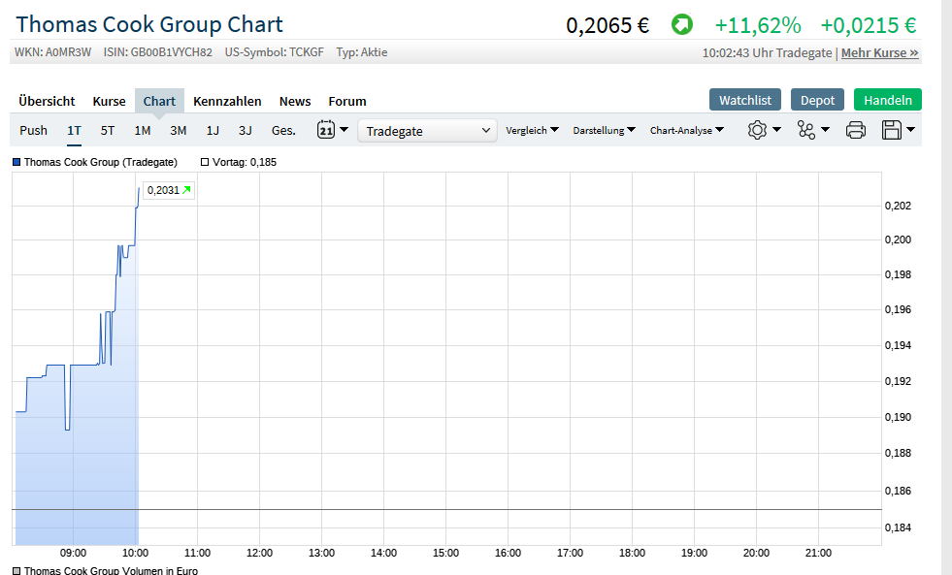Select the 1J chart timeframe
Viewport: 952px width, 575px height.
click(213, 129)
